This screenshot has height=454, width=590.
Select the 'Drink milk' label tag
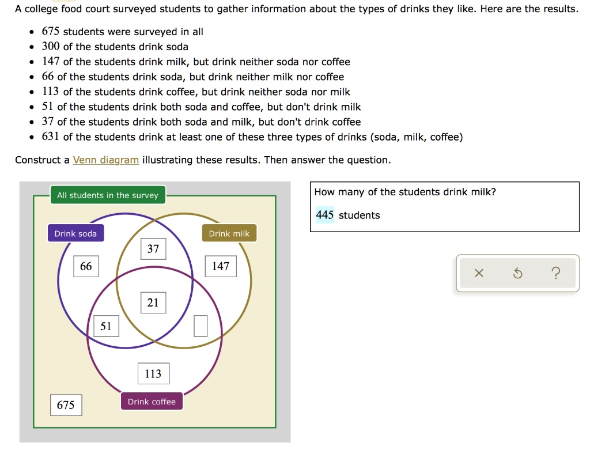coord(229,233)
